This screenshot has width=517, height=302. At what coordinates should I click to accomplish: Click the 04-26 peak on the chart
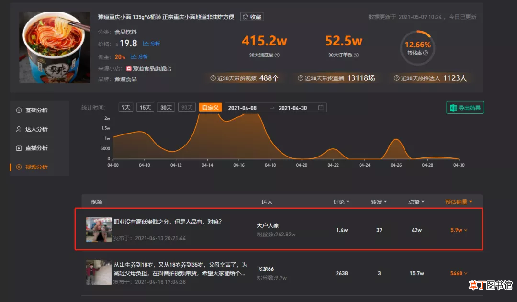[396, 140]
